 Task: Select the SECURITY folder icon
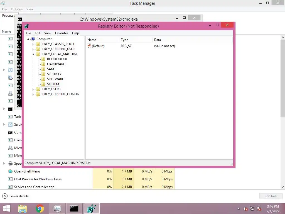(43, 74)
